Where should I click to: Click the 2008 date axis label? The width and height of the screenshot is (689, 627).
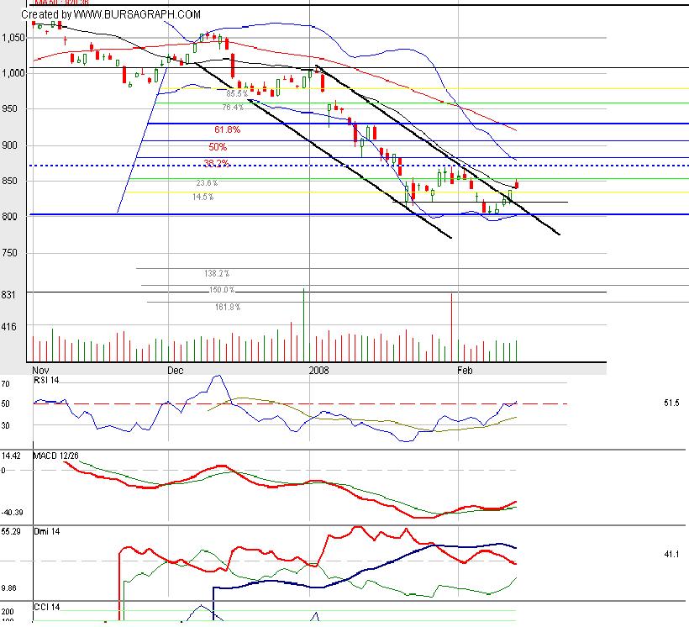click(x=318, y=370)
